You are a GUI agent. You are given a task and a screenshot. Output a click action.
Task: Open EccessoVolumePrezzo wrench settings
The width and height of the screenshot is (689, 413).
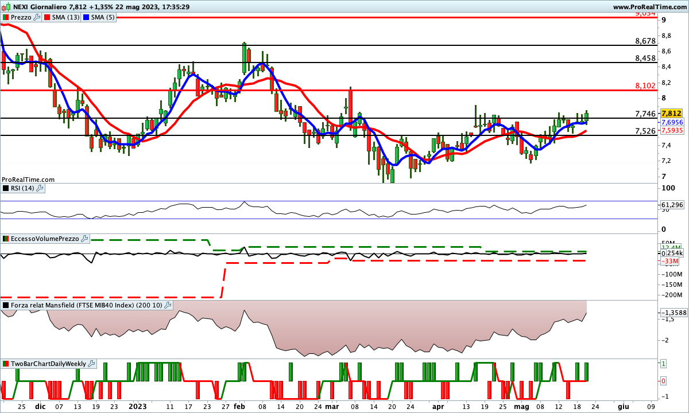[x=85, y=238]
